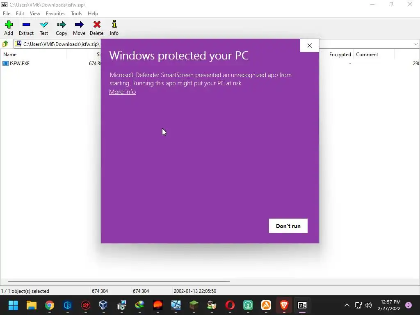
Task: Close the SmartScreen dialog
Action: (x=309, y=46)
